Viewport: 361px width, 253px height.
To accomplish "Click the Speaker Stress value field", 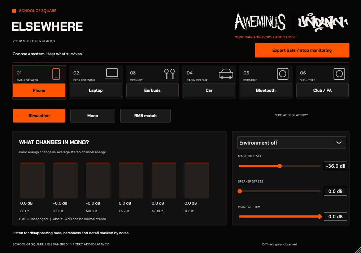I will point(335,191).
